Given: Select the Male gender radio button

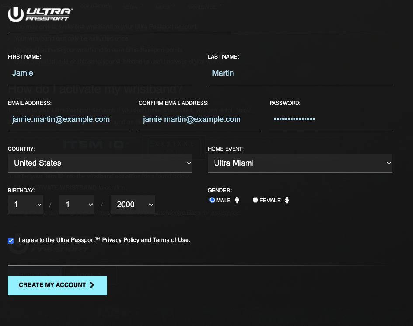Looking at the screenshot, I should pos(212,200).
